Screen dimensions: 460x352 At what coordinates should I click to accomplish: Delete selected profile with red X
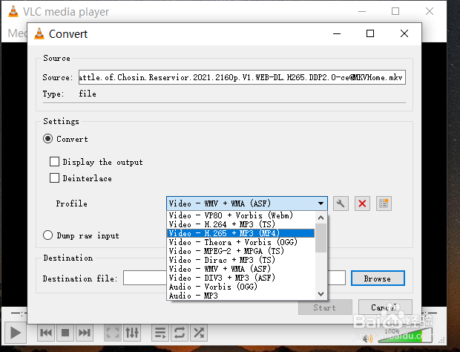pyautogui.click(x=362, y=203)
